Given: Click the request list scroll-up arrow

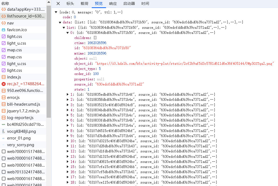Looking at the screenshot, I should pyautogui.click(x=49, y=2).
